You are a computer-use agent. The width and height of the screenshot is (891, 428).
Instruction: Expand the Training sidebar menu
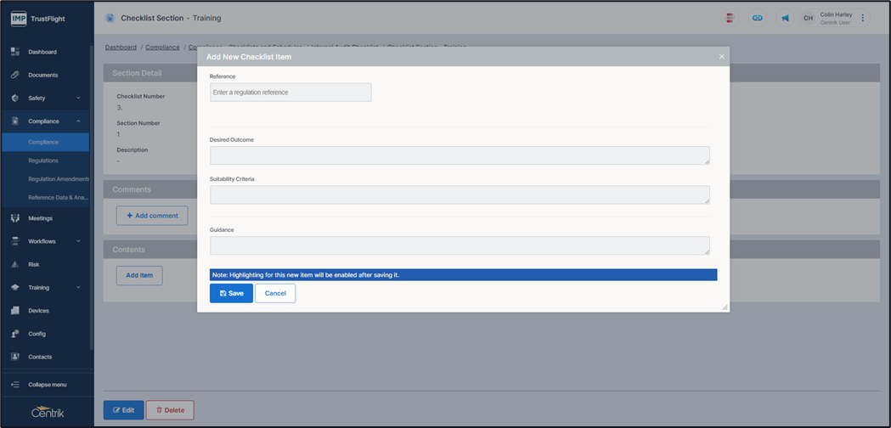click(78, 288)
